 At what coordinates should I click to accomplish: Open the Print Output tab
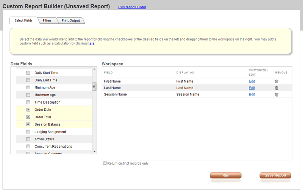tap(71, 20)
